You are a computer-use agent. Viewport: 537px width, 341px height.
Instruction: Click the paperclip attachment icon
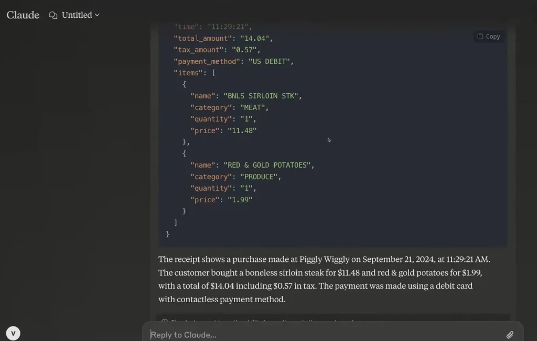point(510,335)
